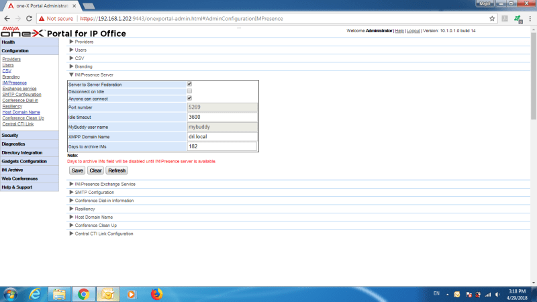
Task: Open the Diagnostics menu
Action: (29, 144)
